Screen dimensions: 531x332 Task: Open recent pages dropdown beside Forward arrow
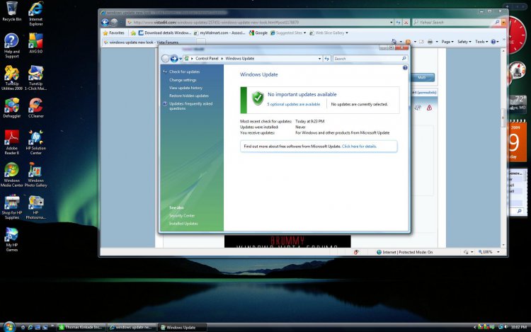[x=181, y=59]
